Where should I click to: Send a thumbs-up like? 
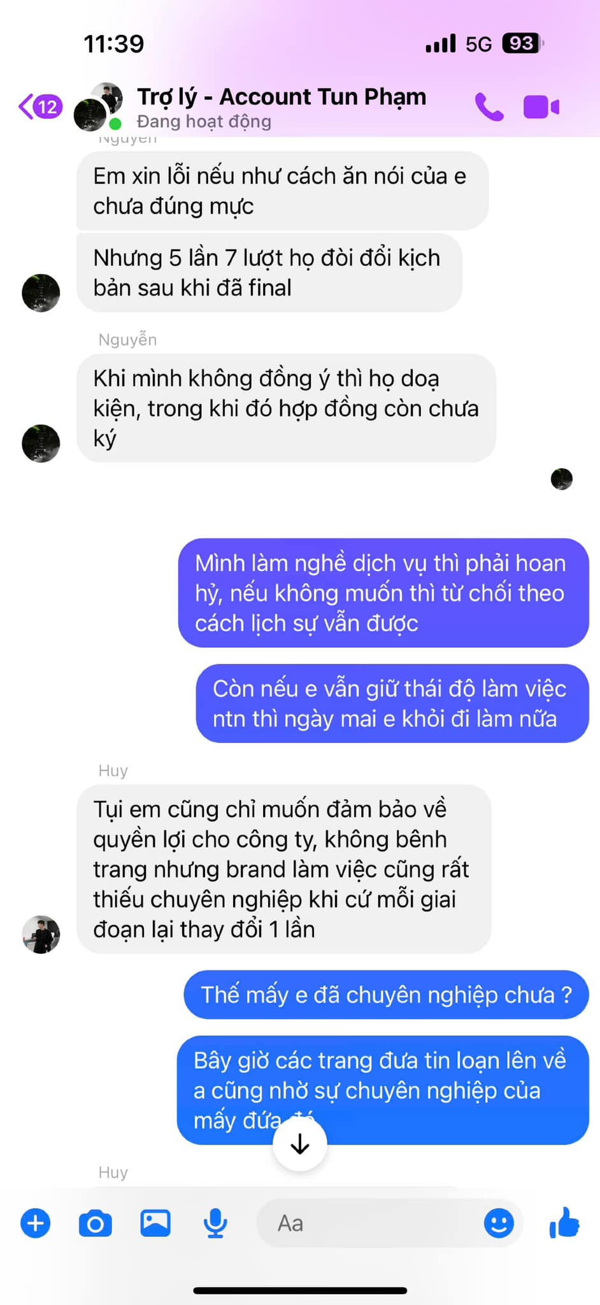click(564, 1222)
